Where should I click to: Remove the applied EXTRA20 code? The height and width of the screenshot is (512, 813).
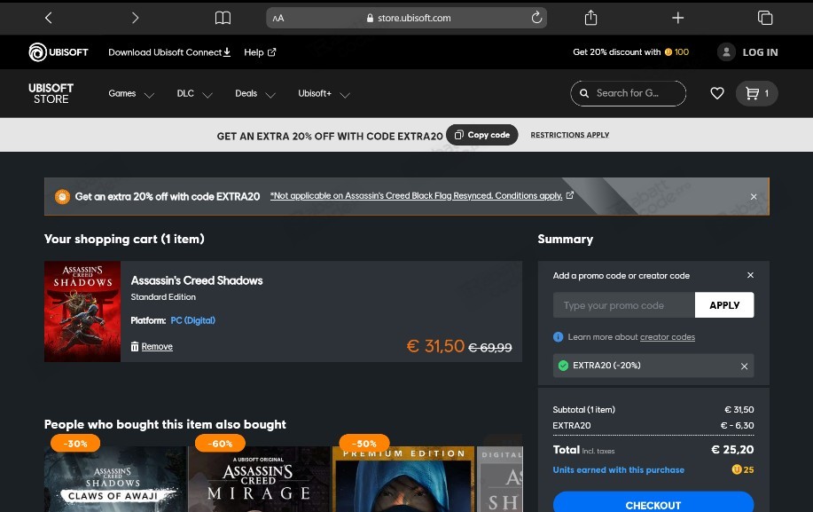[744, 366]
